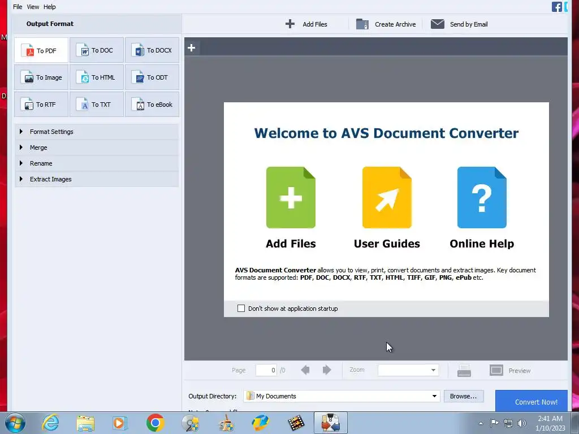Pick the To TXT output format
The width and height of the screenshot is (579, 434).
pos(97,105)
